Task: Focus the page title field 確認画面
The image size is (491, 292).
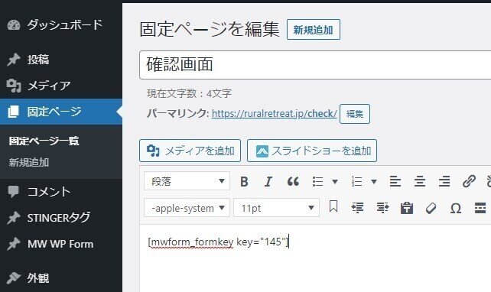Action: pyautogui.click(x=315, y=65)
